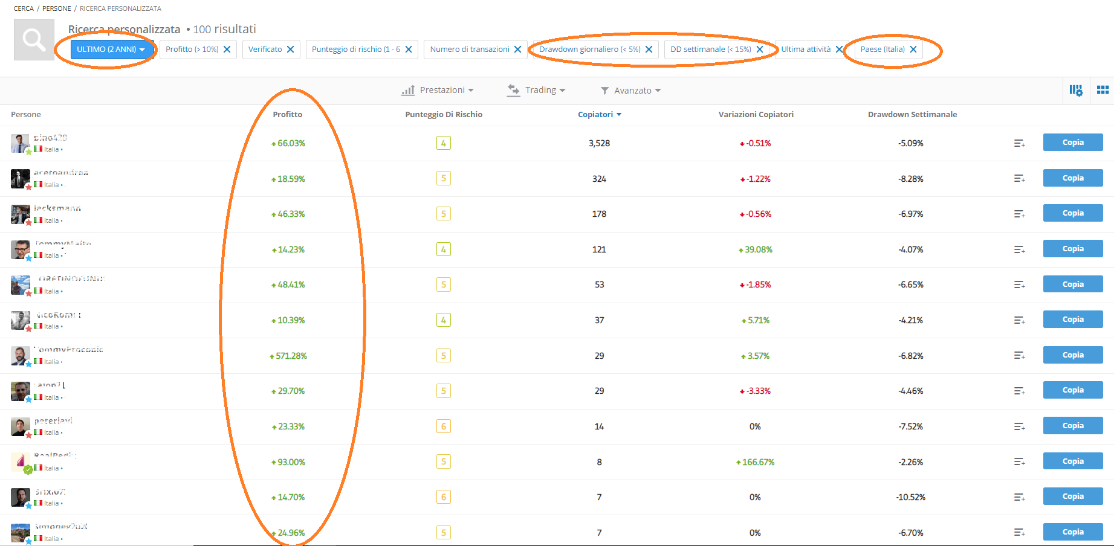Open avatar of trader with 571.28% profit
This screenshot has width=1114, height=546.
pyautogui.click(x=21, y=356)
